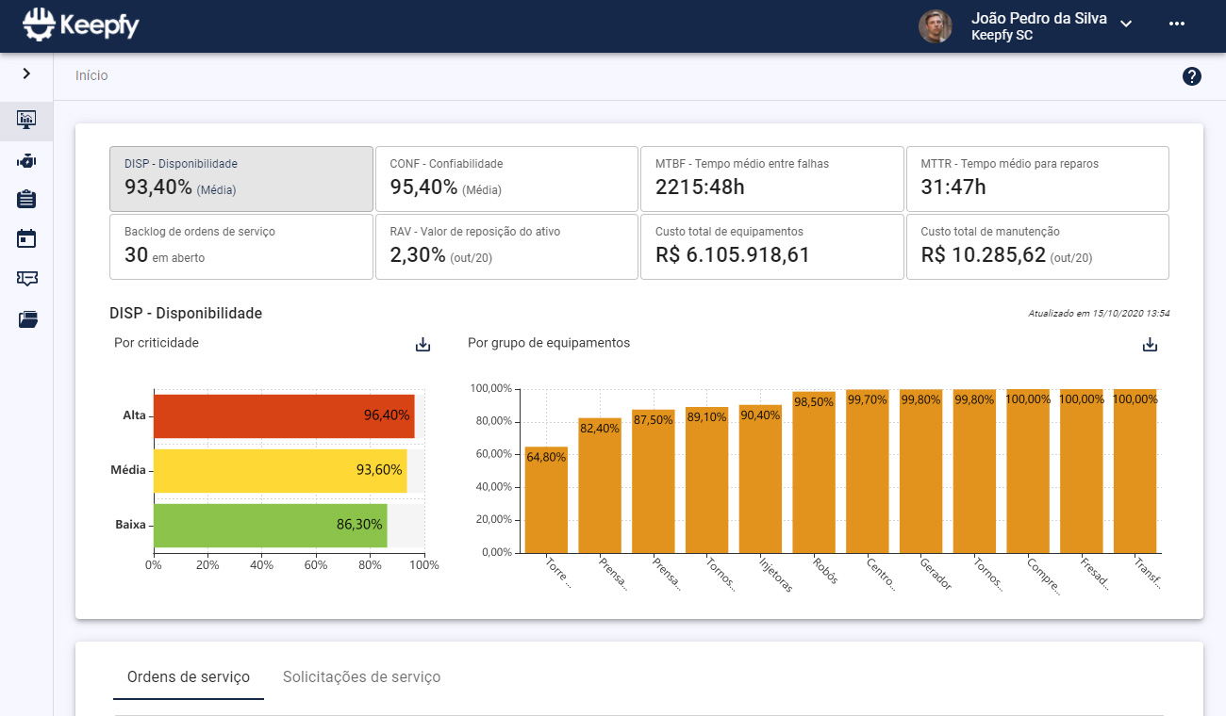Select the MTTR tempo médio para reparos card
The width and height of the screenshot is (1226, 716).
tap(1037, 179)
